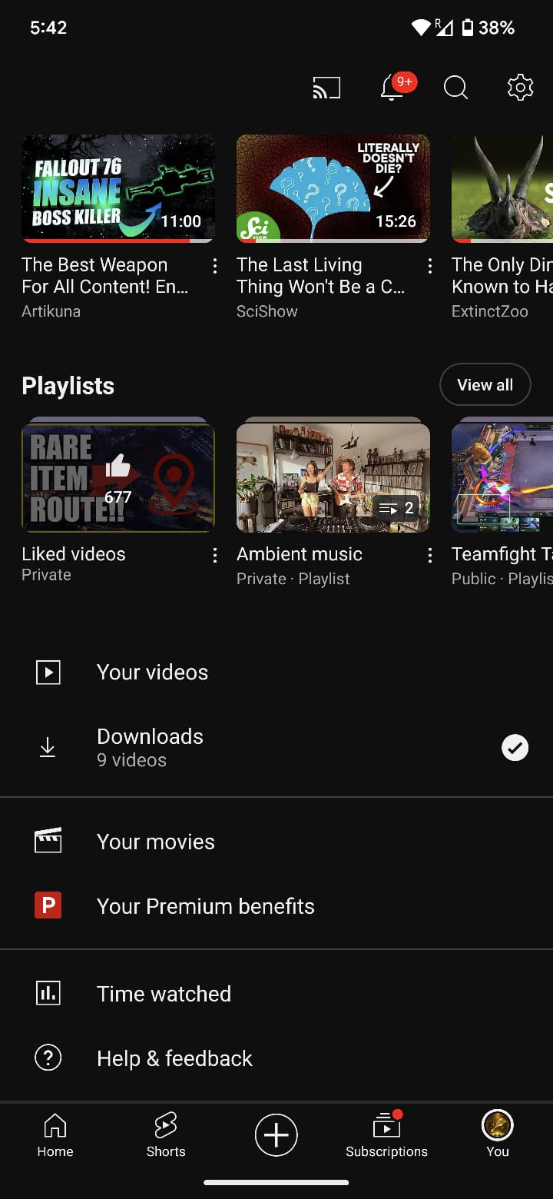This screenshot has width=553, height=1199.
Task: Open the Subscriptions tab
Action: (386, 1134)
